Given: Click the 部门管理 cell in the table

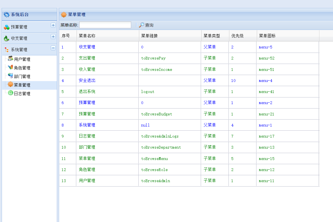Looking at the screenshot, I should [x=107, y=147].
